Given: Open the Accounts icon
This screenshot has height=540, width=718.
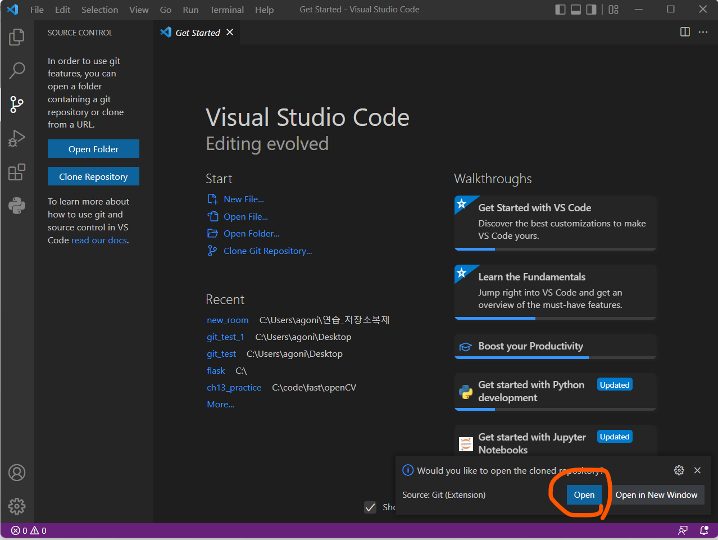Looking at the screenshot, I should click(x=17, y=473).
